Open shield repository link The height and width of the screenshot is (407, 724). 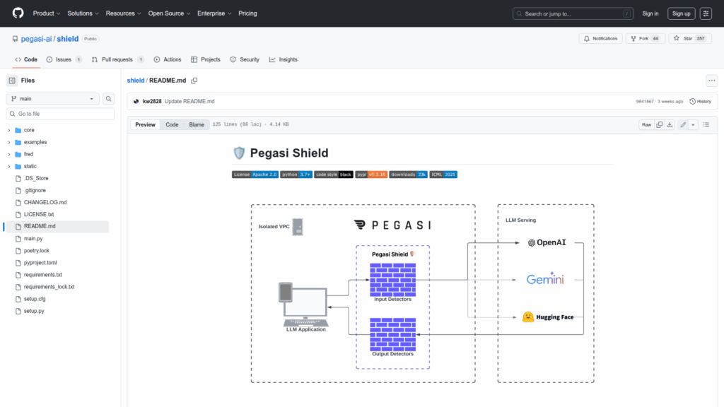coord(67,39)
